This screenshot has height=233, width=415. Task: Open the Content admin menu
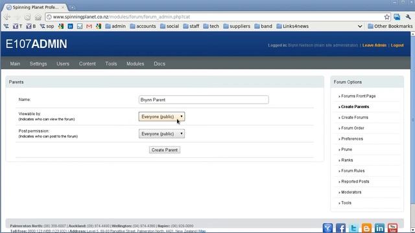pyautogui.click(x=88, y=63)
